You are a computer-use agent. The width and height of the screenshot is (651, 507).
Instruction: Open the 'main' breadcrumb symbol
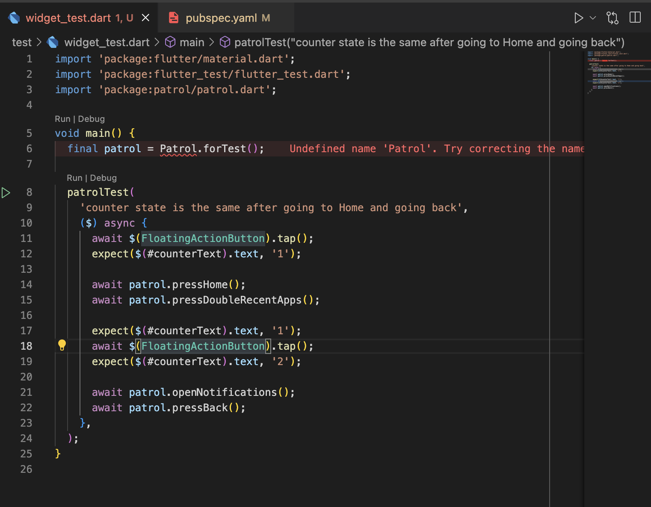(192, 42)
